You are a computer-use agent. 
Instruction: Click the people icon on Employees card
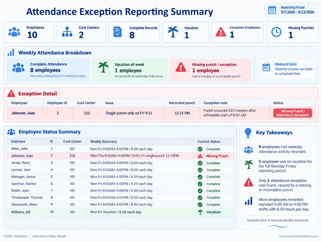14,32
